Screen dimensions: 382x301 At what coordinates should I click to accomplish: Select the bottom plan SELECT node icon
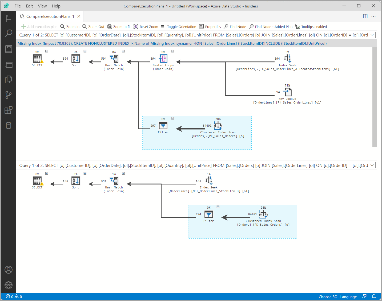[x=37, y=181]
